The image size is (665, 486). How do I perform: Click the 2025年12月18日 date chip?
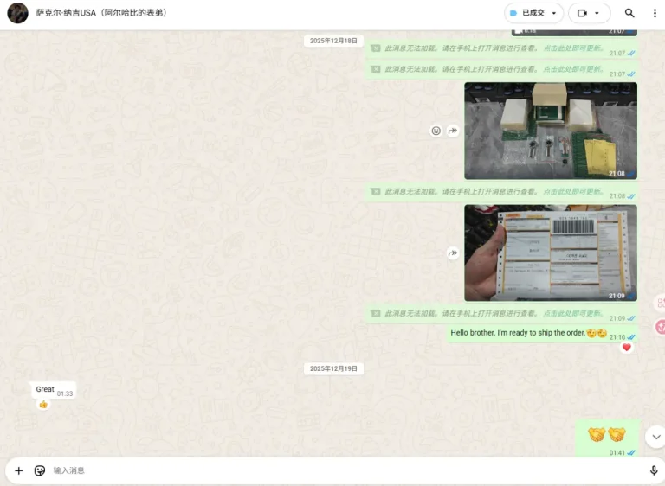coord(333,41)
